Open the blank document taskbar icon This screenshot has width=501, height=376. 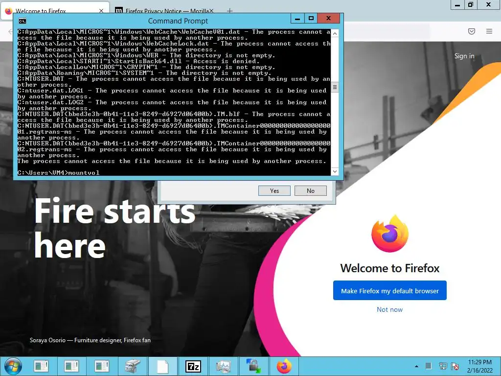click(x=163, y=366)
